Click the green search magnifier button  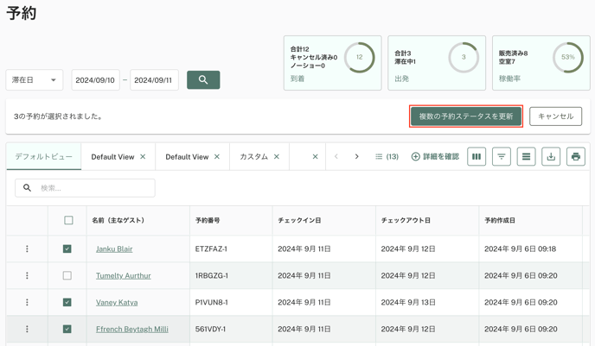(x=203, y=80)
